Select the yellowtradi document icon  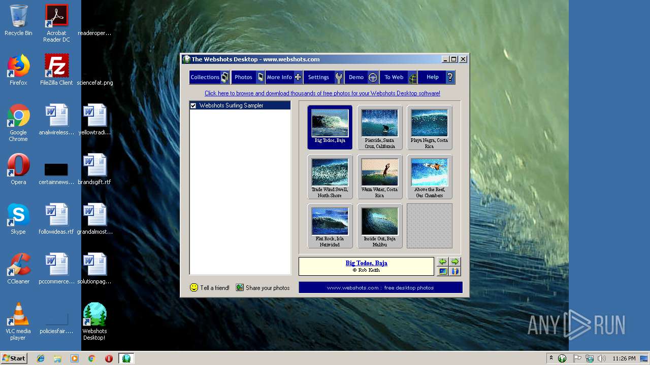[95, 120]
